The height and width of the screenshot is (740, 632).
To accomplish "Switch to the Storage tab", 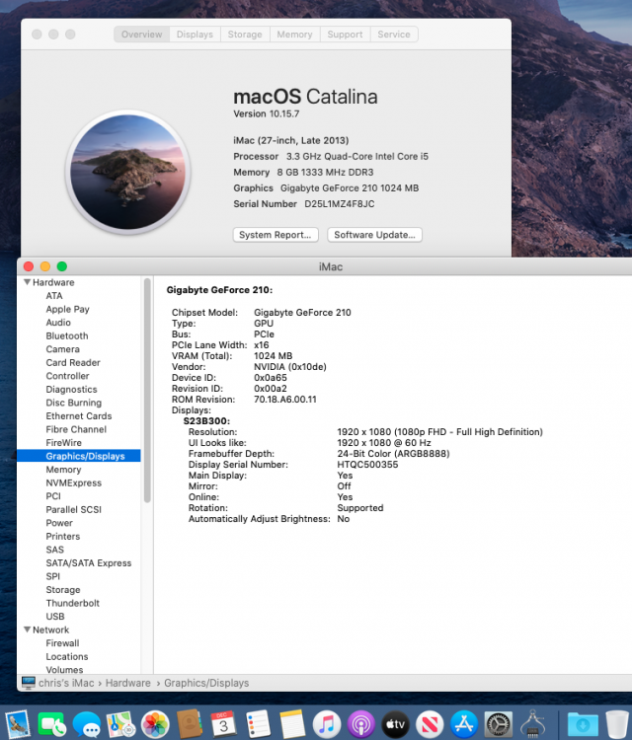I will click(x=245, y=35).
